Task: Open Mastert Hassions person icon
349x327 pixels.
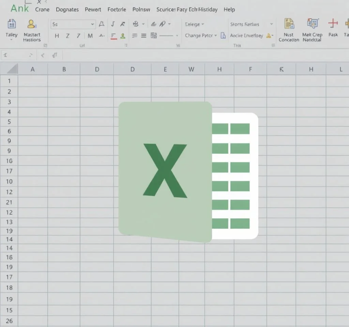Action: click(32, 24)
